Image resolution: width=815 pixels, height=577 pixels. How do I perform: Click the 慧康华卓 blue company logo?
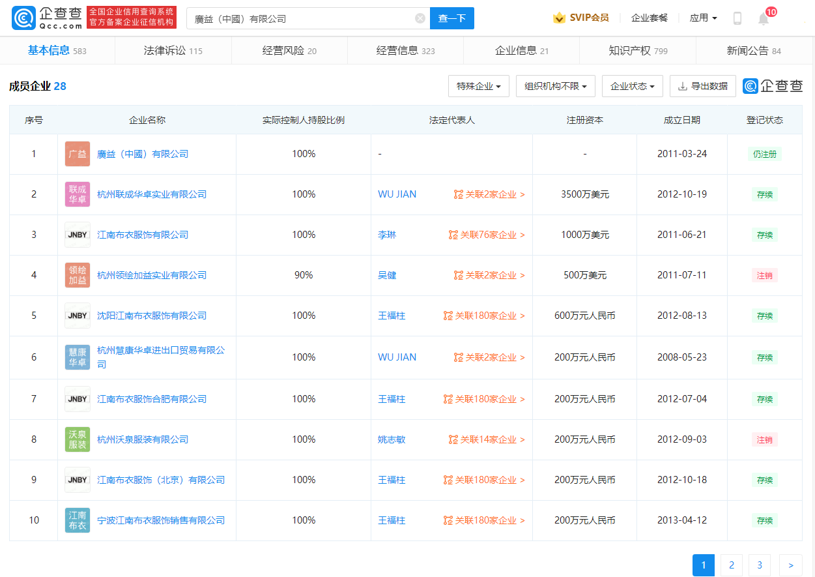coord(78,357)
